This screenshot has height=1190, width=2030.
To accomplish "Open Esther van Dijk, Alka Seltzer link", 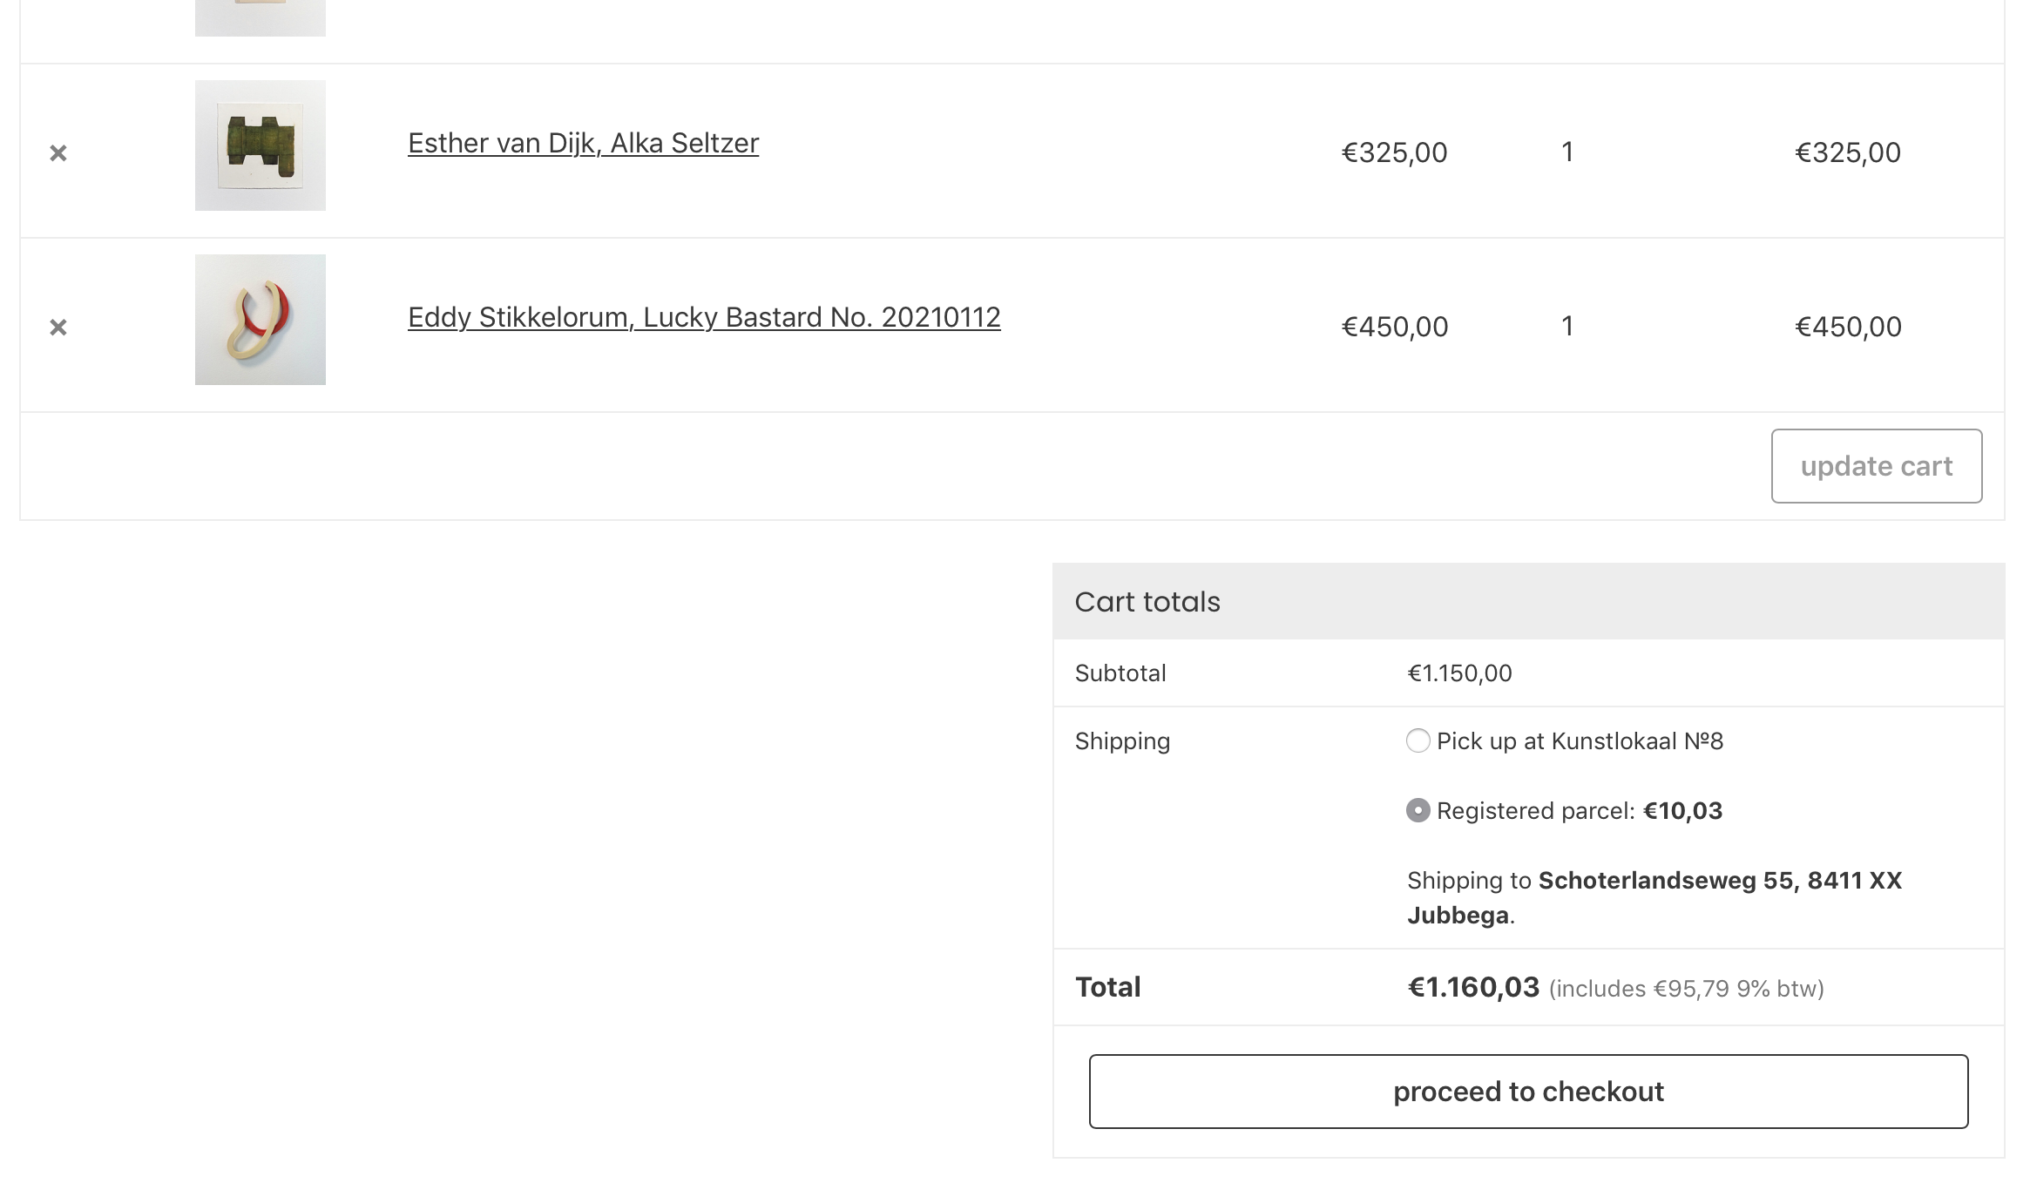I will tap(583, 143).
